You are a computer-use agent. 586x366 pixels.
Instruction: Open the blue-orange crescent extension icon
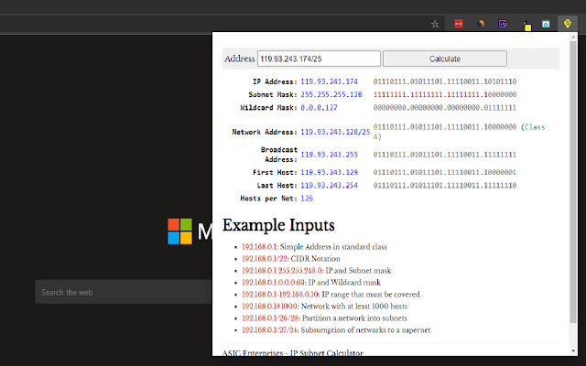[480, 24]
